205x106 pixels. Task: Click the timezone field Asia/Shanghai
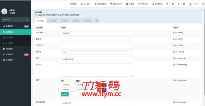(97, 59)
